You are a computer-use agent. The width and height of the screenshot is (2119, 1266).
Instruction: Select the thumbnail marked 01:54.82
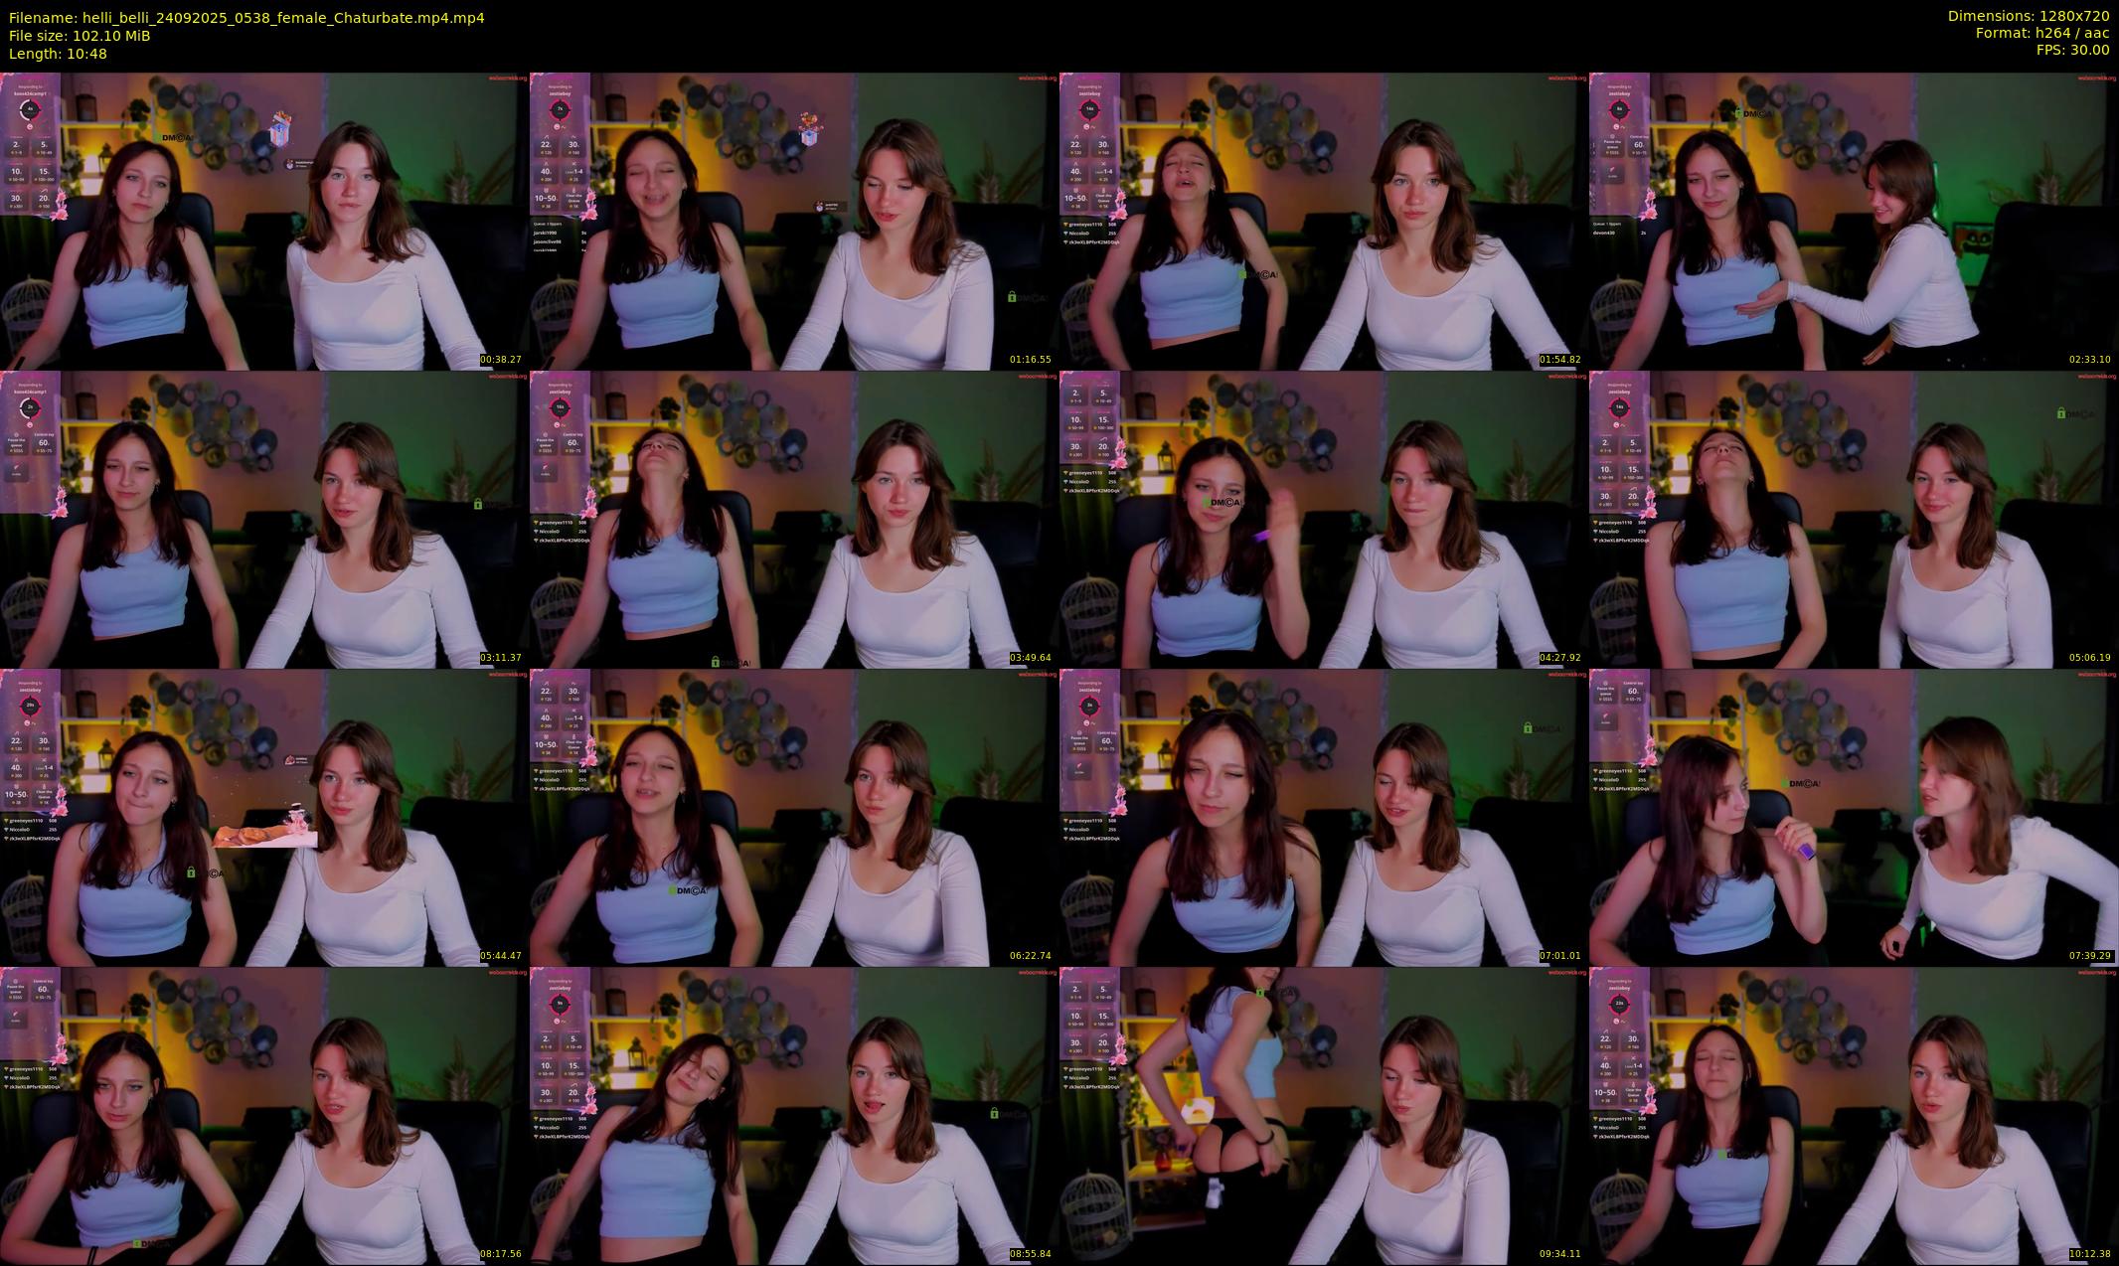click(1324, 221)
